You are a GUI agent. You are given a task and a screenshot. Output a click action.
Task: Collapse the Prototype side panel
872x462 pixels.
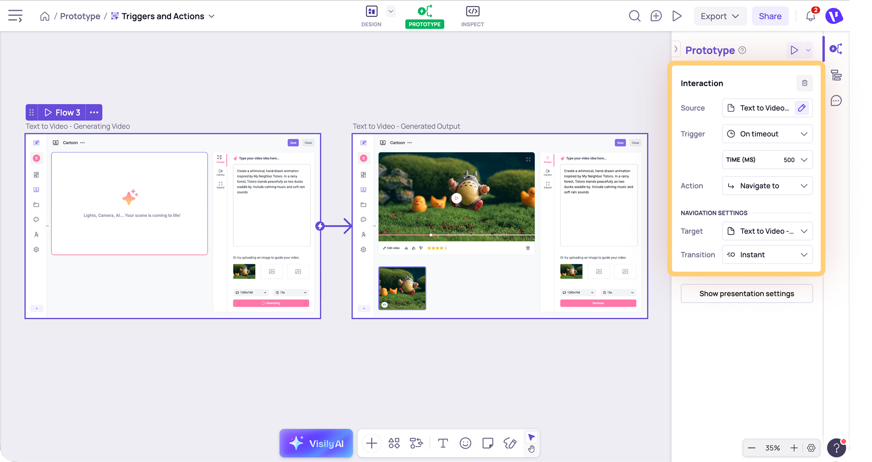pos(676,49)
